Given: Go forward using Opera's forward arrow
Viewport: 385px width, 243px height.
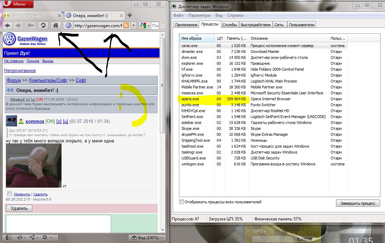Looking at the screenshot, I should click(x=18, y=25).
